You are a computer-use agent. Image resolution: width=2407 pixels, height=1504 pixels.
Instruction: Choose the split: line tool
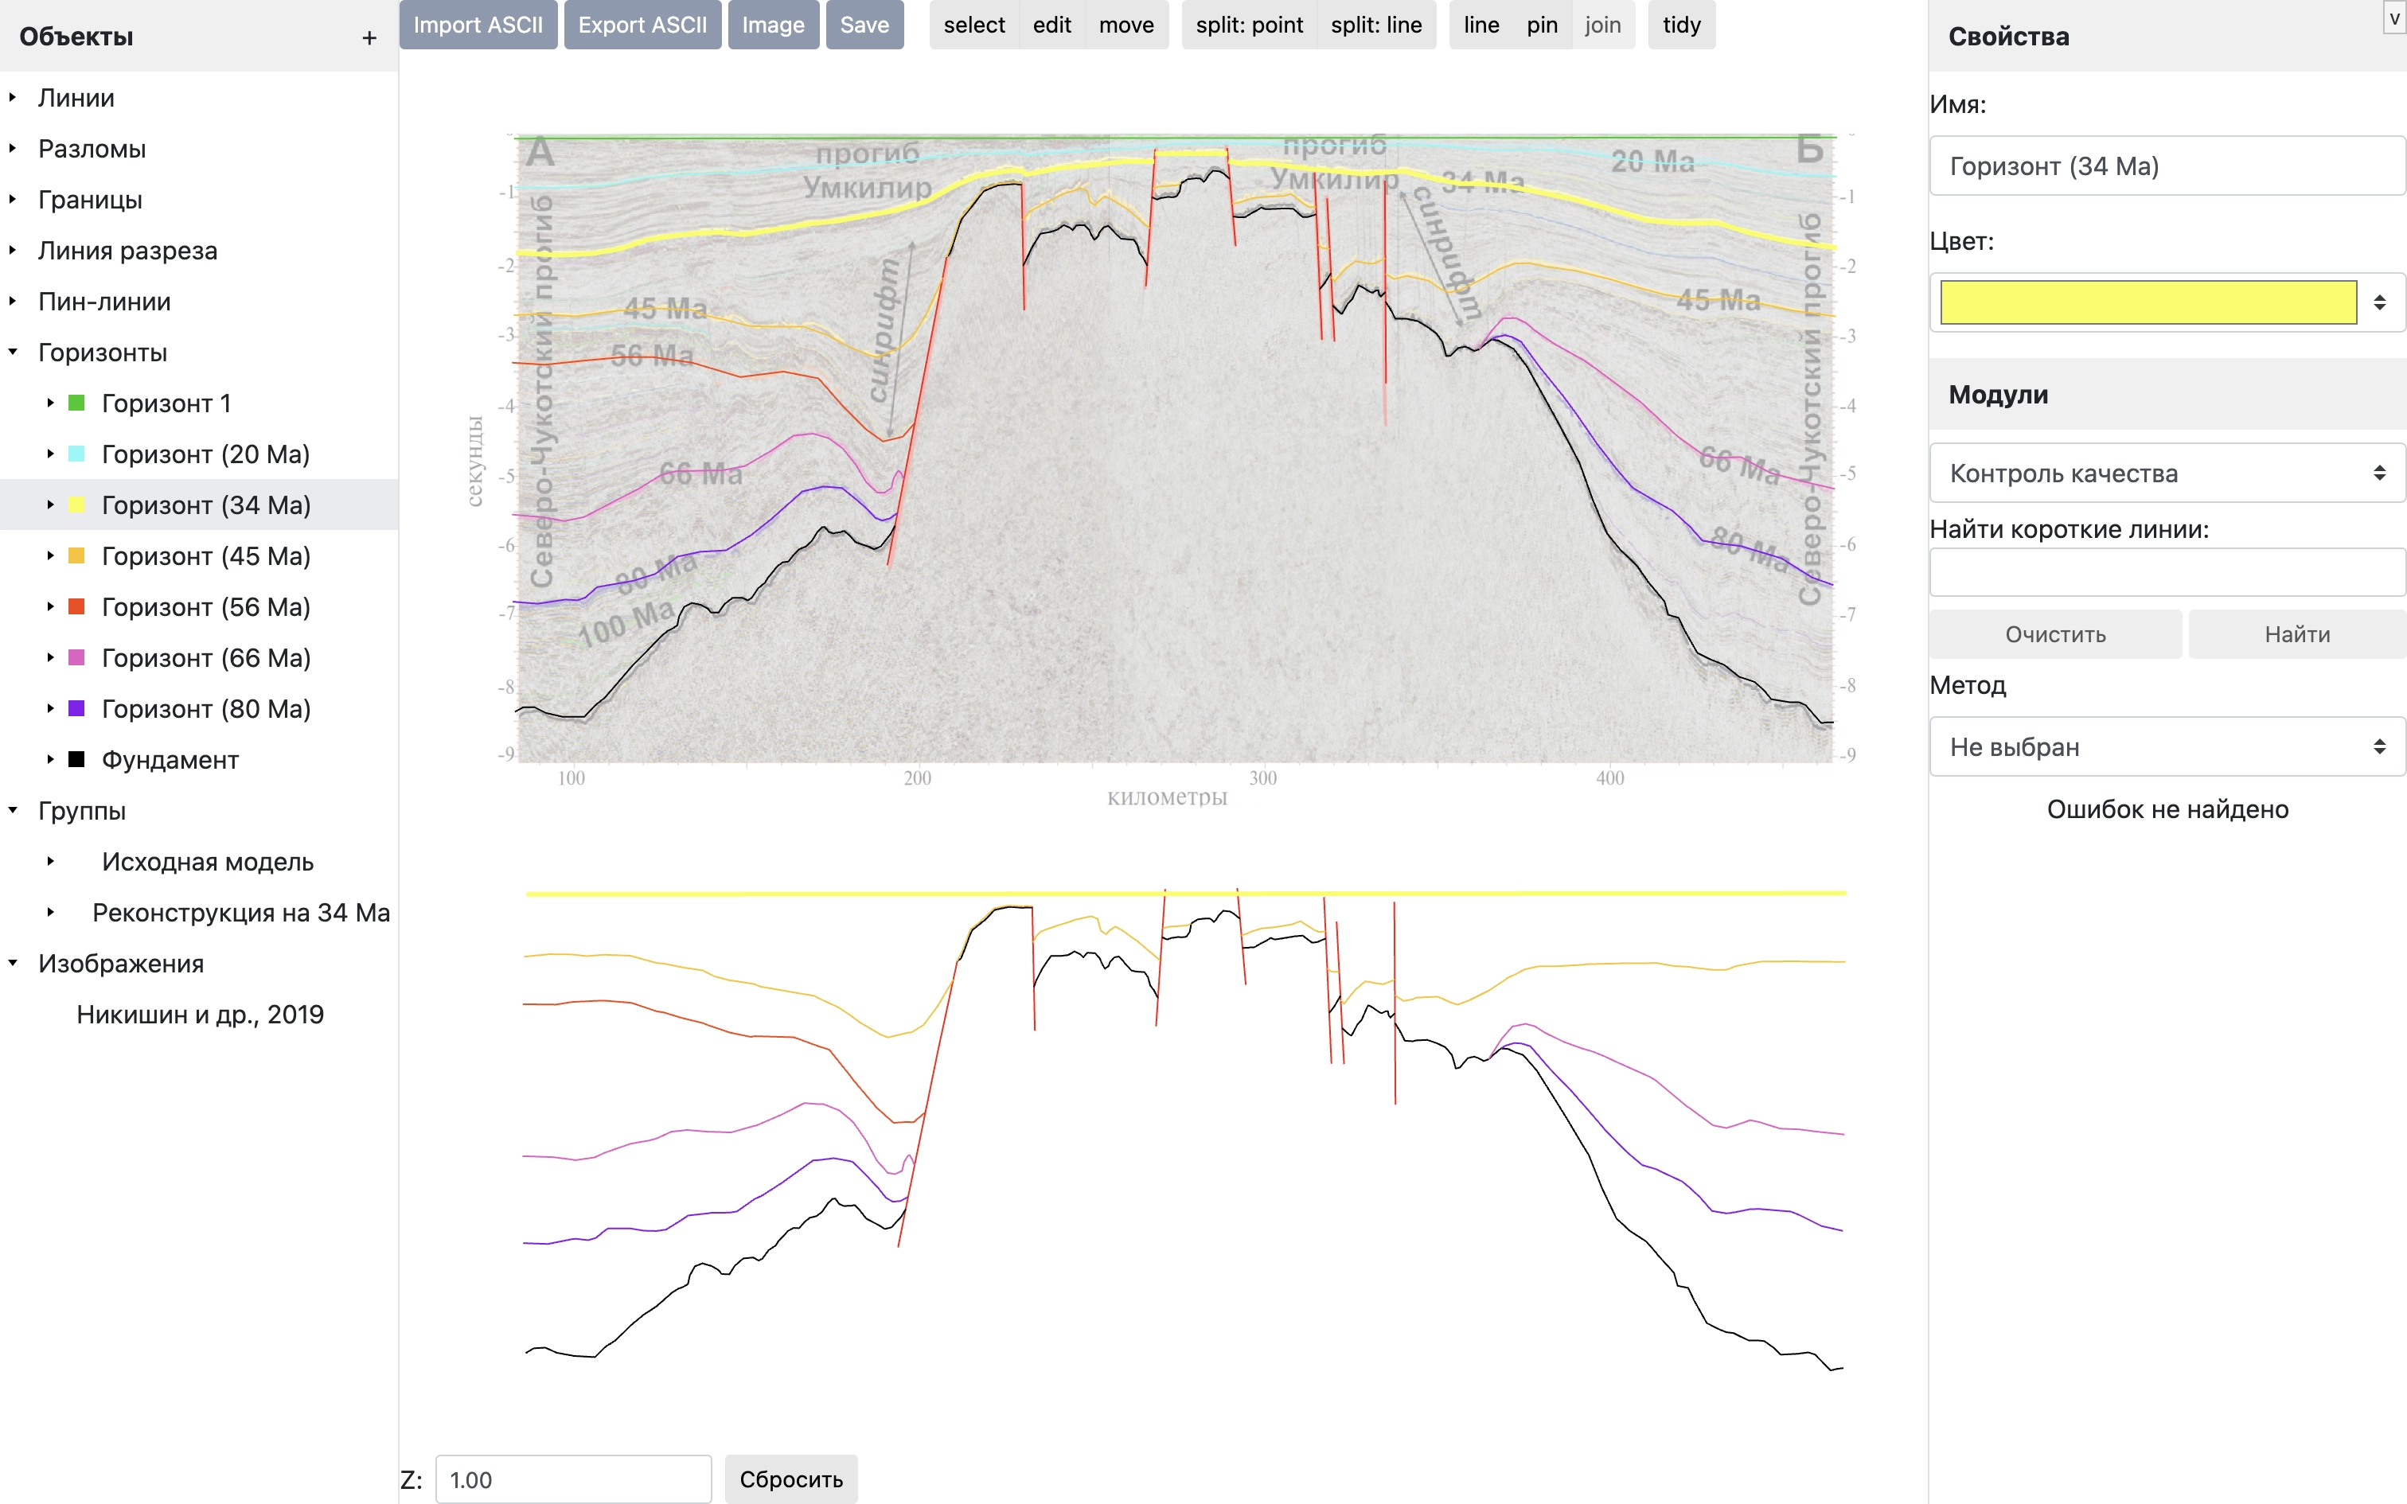click(1376, 25)
